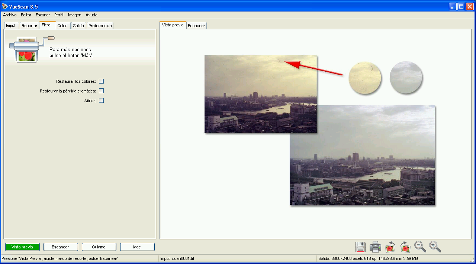Click the Guíame button

pos(99,247)
